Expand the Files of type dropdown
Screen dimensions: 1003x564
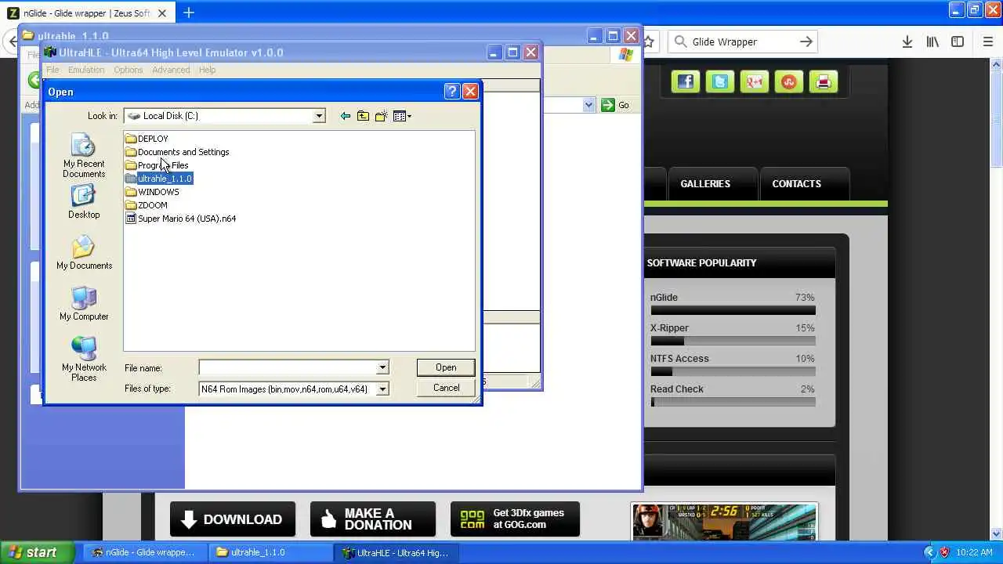[x=382, y=389]
